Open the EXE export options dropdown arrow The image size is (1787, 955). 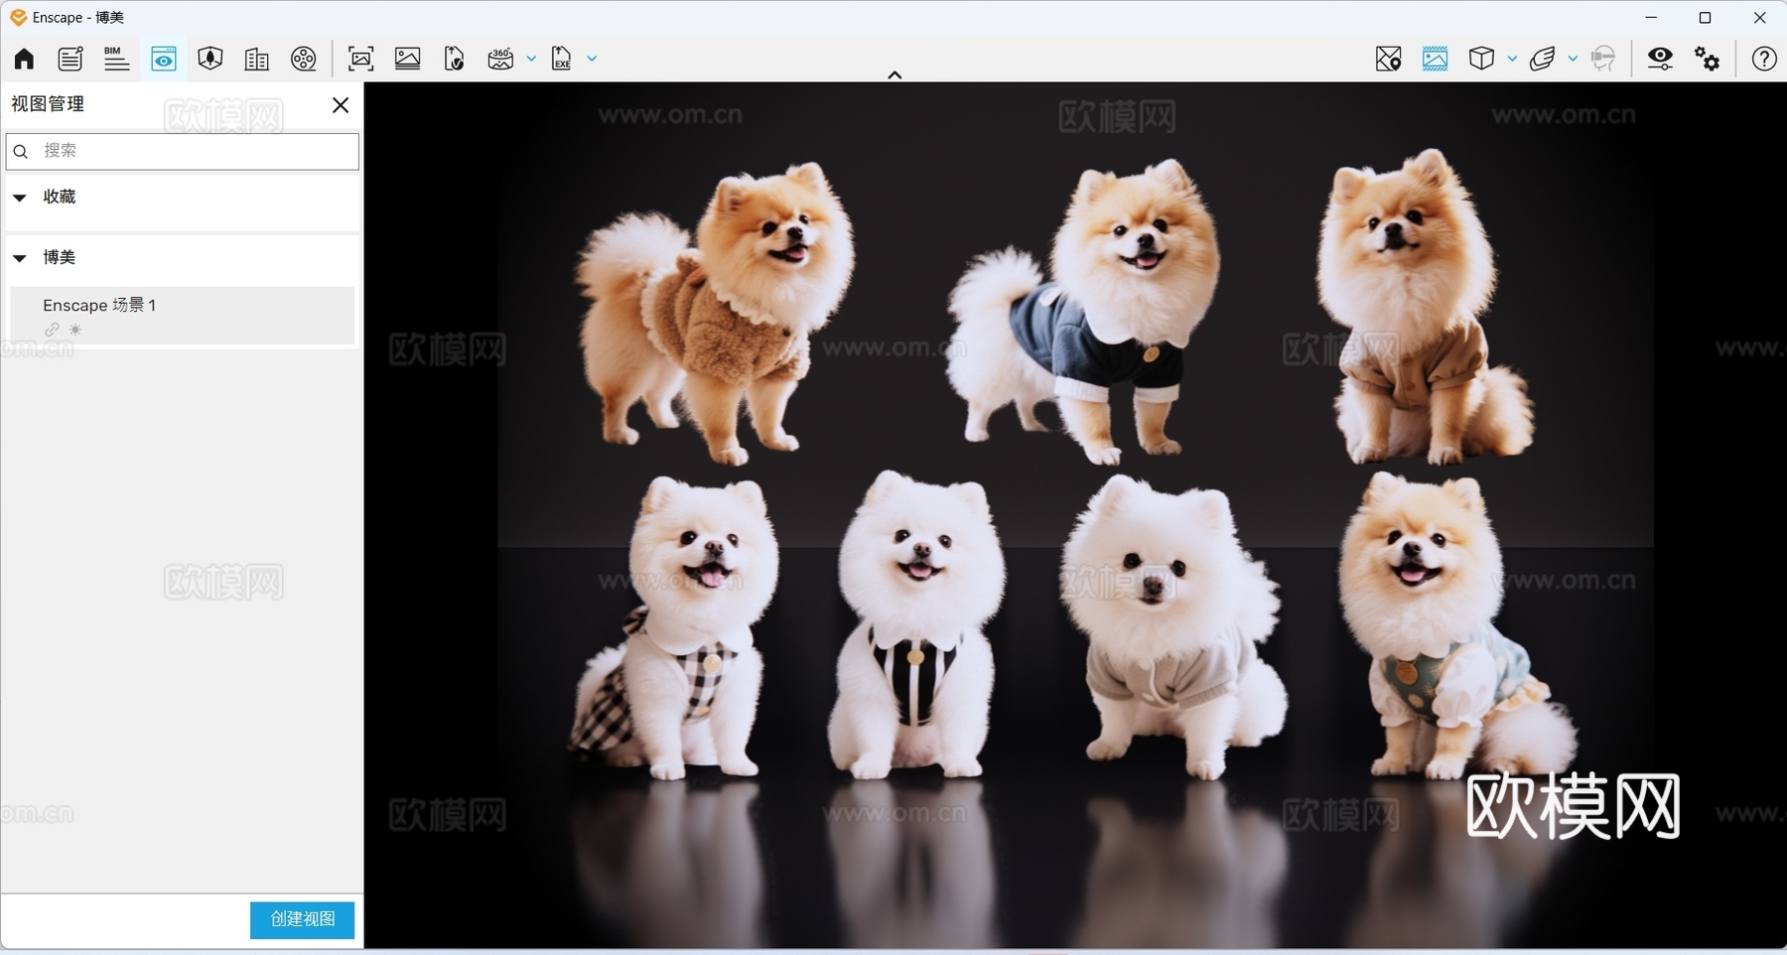592,59
